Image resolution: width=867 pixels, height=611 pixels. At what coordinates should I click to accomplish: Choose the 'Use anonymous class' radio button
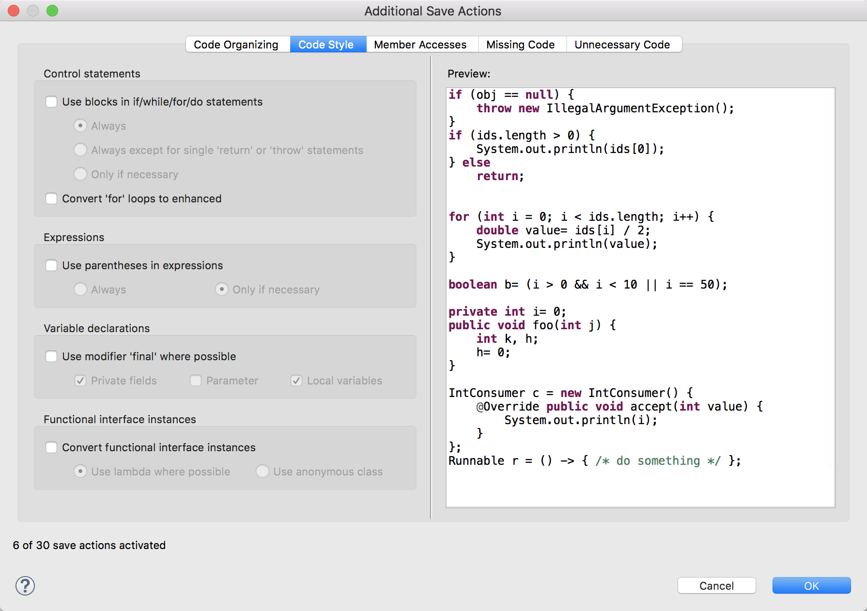click(x=263, y=472)
